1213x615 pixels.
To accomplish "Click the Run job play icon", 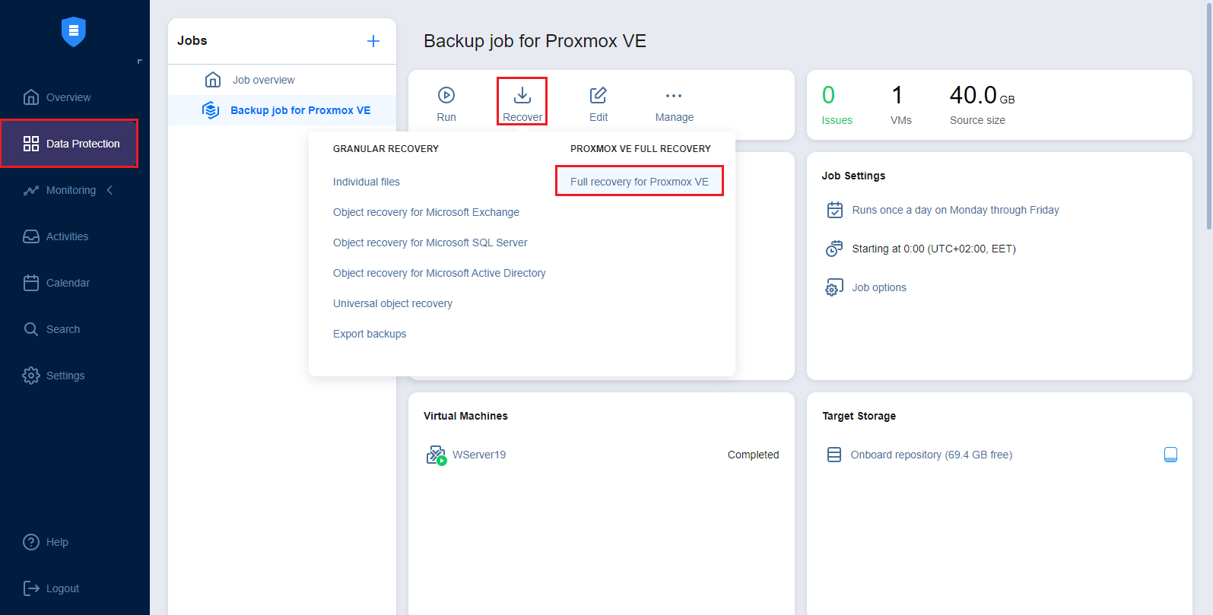I will [x=446, y=96].
